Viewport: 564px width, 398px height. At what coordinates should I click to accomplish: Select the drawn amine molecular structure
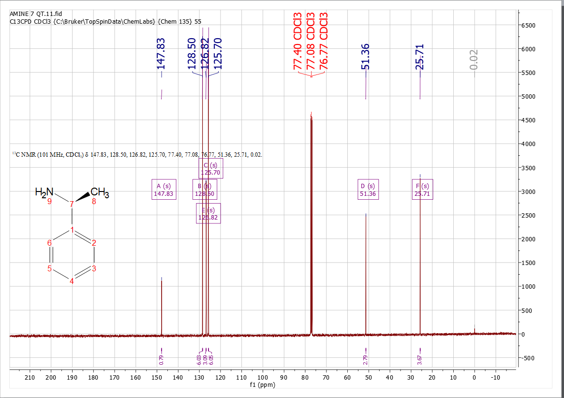[73, 237]
